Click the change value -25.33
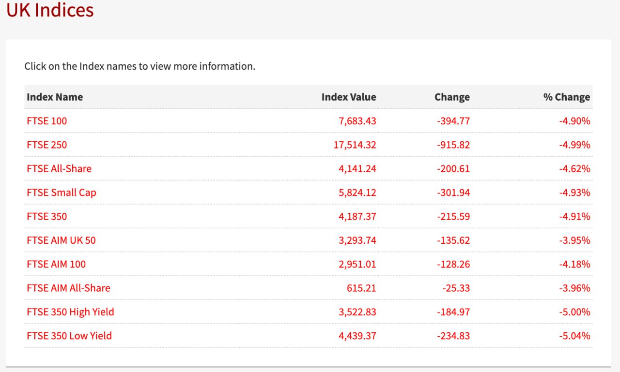 (456, 288)
